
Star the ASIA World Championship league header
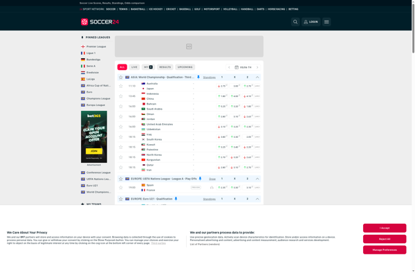[x=120, y=77]
